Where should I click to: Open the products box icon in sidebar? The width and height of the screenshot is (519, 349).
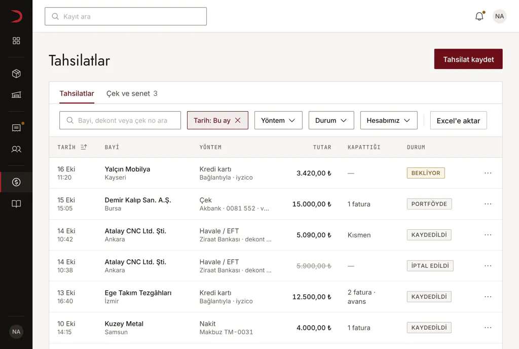click(x=16, y=74)
